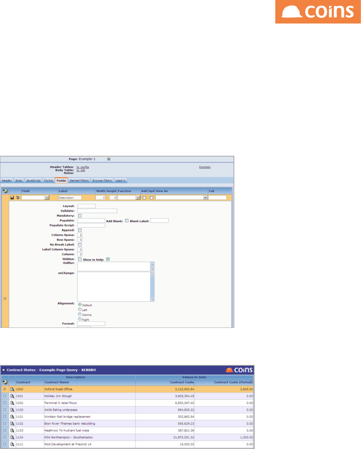Open the Field lookup ellipsis button

[47, 198]
